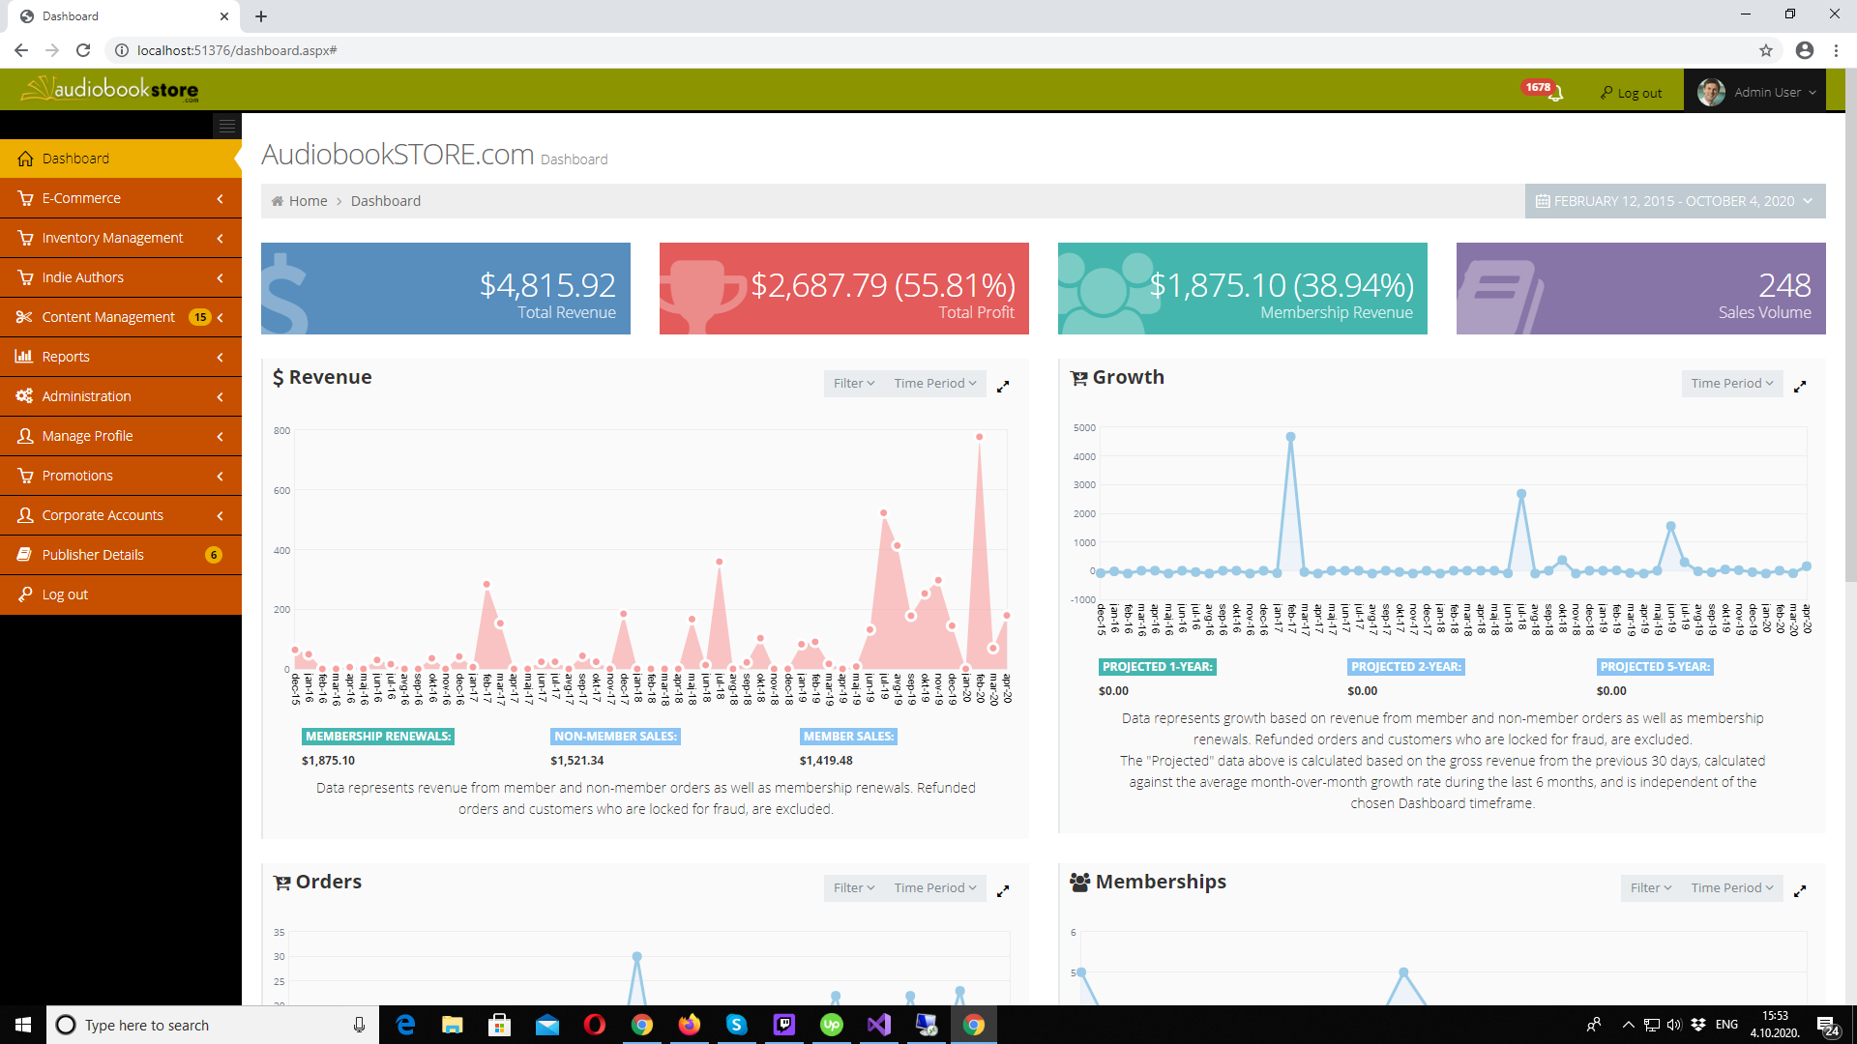Expand the Revenue chart to fullscreen

1003,386
